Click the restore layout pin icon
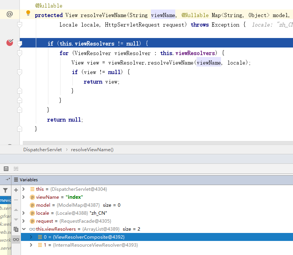This screenshot has width=293, height=255. tap(8, 180)
